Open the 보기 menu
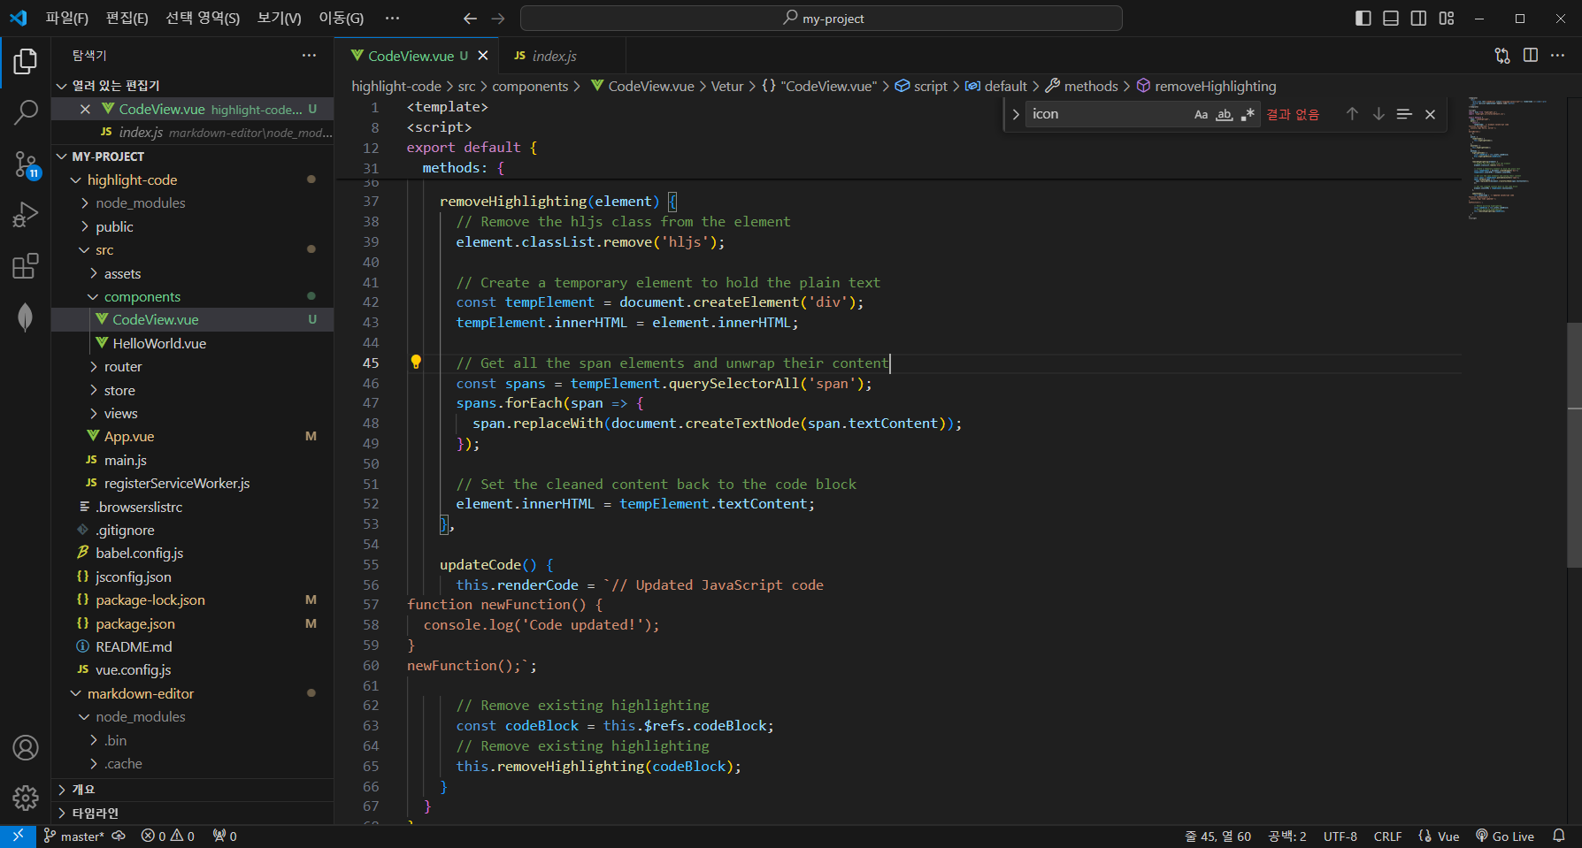This screenshot has height=848, width=1582. pyautogui.click(x=278, y=18)
